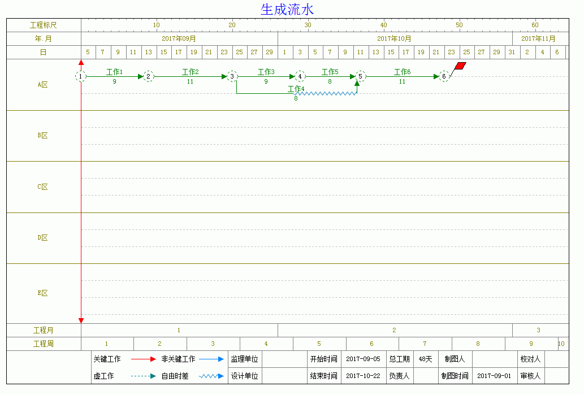Viewport: 584px width, 395px height.
Task: Select node 1 in the network diagram
Action: pos(80,76)
